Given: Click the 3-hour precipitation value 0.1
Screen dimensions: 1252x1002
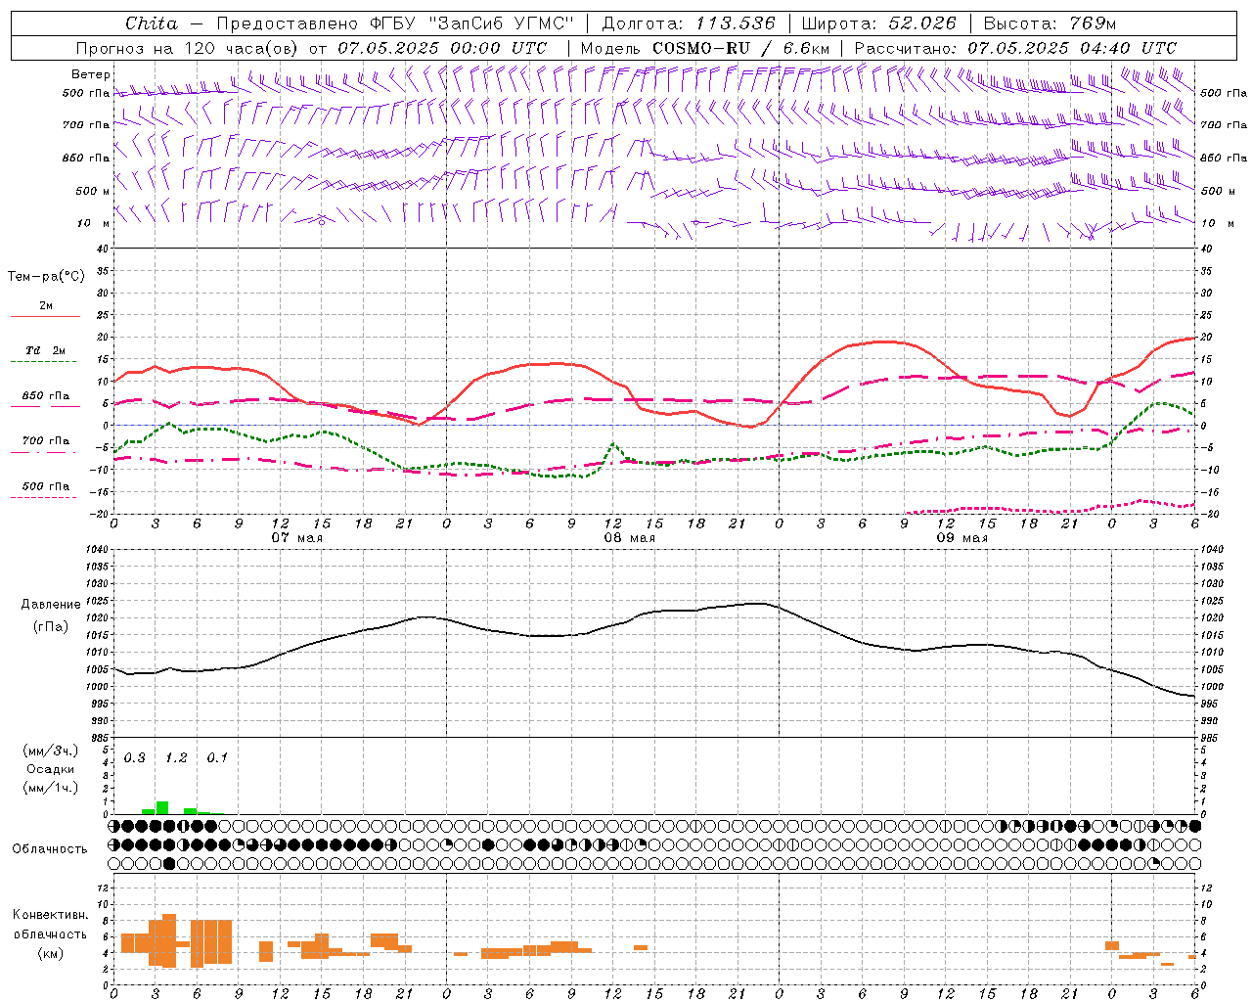Looking at the screenshot, I should [x=217, y=758].
